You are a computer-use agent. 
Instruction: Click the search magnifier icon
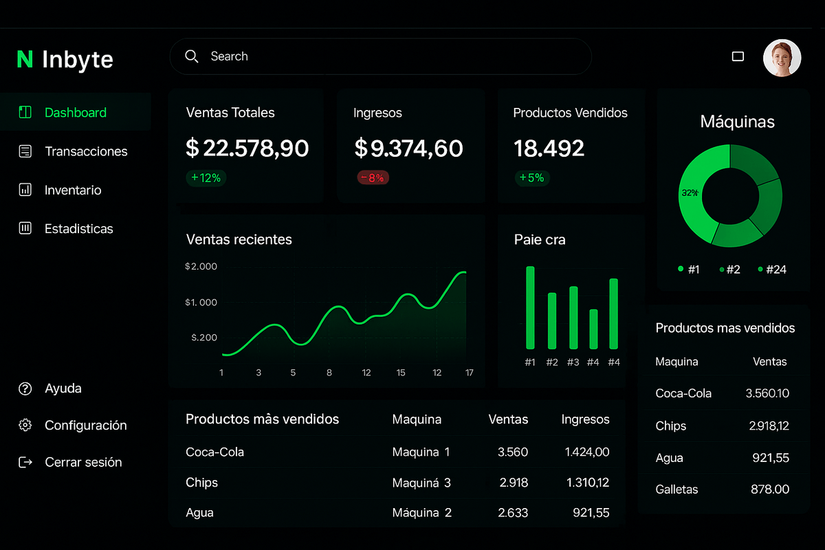pyautogui.click(x=192, y=56)
